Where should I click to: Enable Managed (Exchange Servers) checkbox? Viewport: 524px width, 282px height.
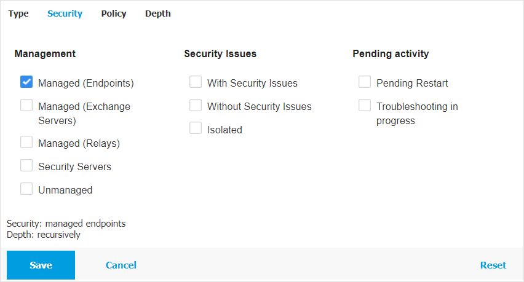tap(26, 106)
